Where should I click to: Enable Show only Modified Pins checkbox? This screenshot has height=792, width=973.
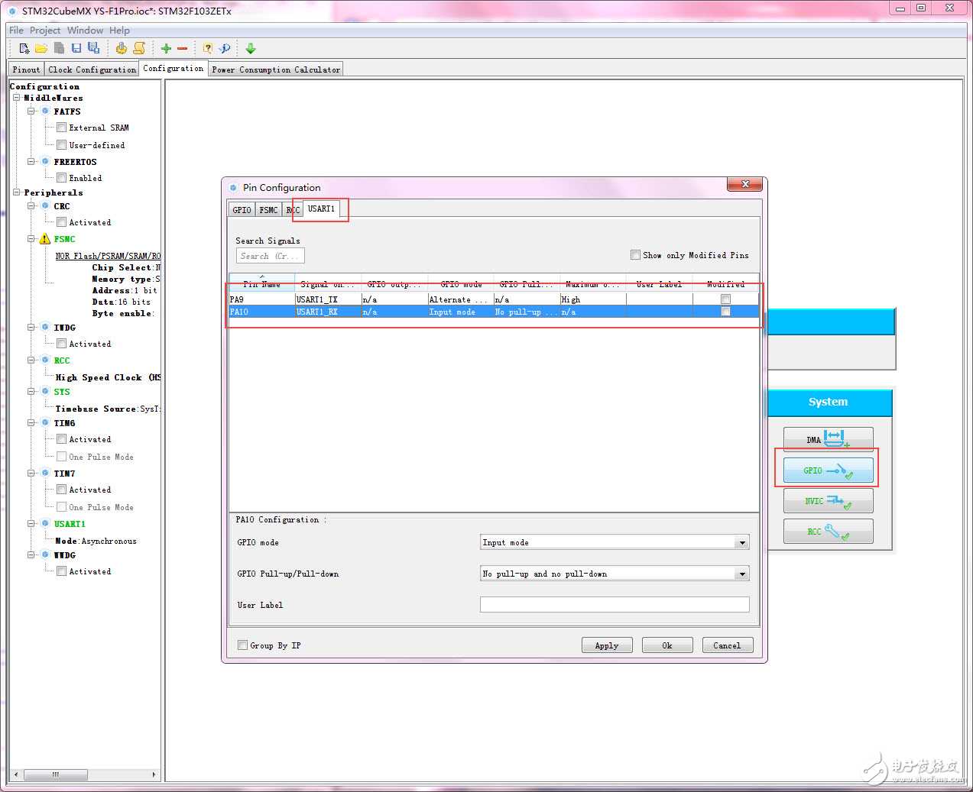pyautogui.click(x=635, y=255)
